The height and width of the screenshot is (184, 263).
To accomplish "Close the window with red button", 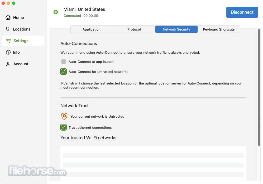I will [3, 3].
